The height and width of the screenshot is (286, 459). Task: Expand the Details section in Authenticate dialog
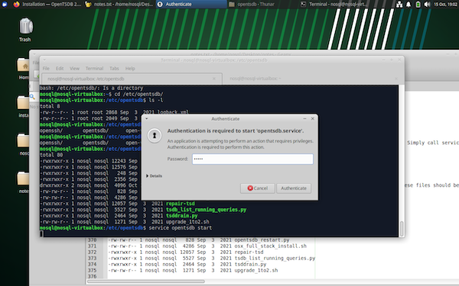154,176
